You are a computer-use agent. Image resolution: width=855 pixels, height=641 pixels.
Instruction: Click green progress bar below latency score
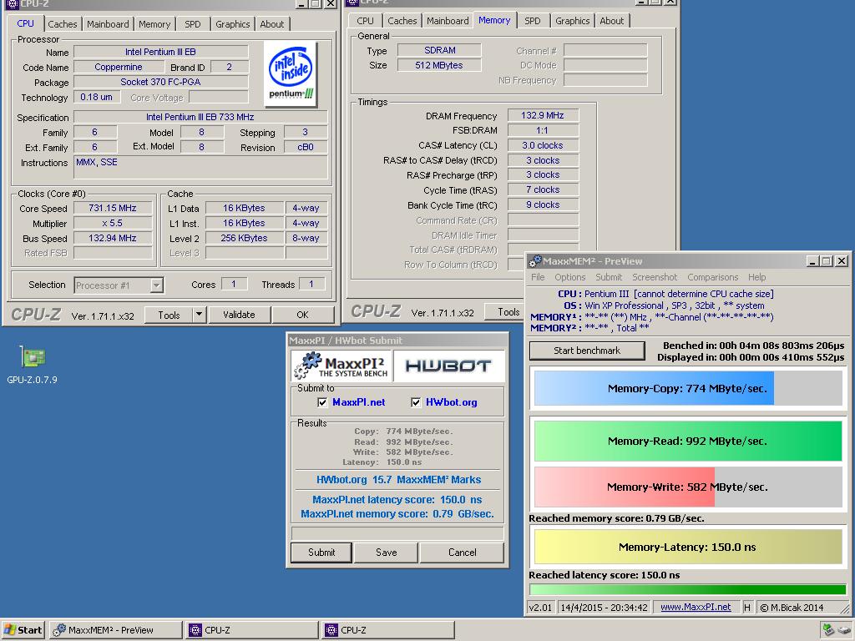click(688, 589)
